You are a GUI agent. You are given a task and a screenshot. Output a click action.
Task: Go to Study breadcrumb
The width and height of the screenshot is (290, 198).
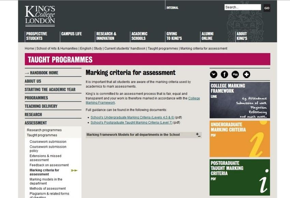pyautogui.click(x=98, y=48)
